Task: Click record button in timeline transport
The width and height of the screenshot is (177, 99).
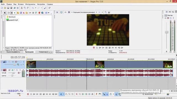Action: click(28, 94)
